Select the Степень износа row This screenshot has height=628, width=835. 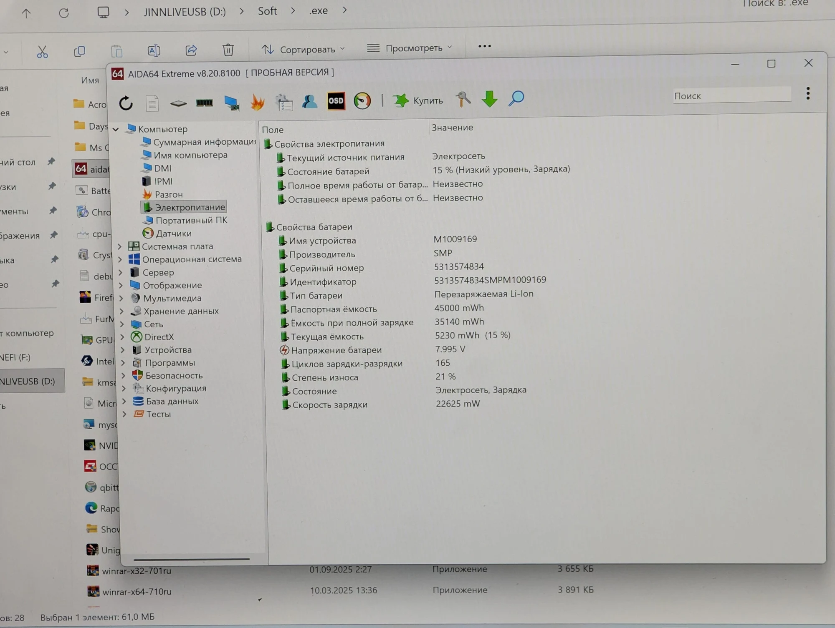click(x=367, y=377)
